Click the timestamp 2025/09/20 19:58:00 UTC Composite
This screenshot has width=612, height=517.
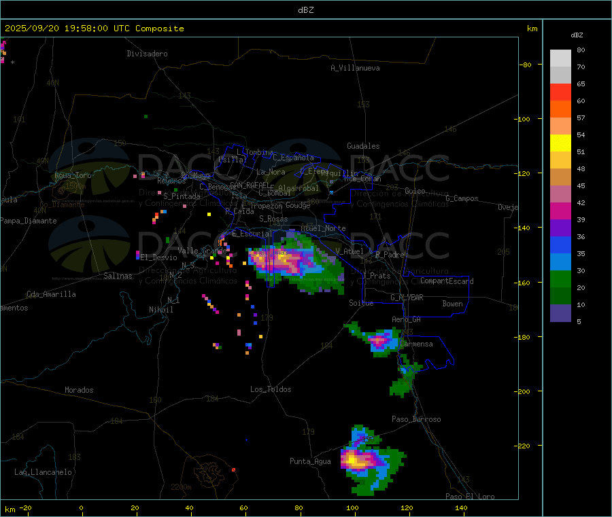(x=94, y=29)
